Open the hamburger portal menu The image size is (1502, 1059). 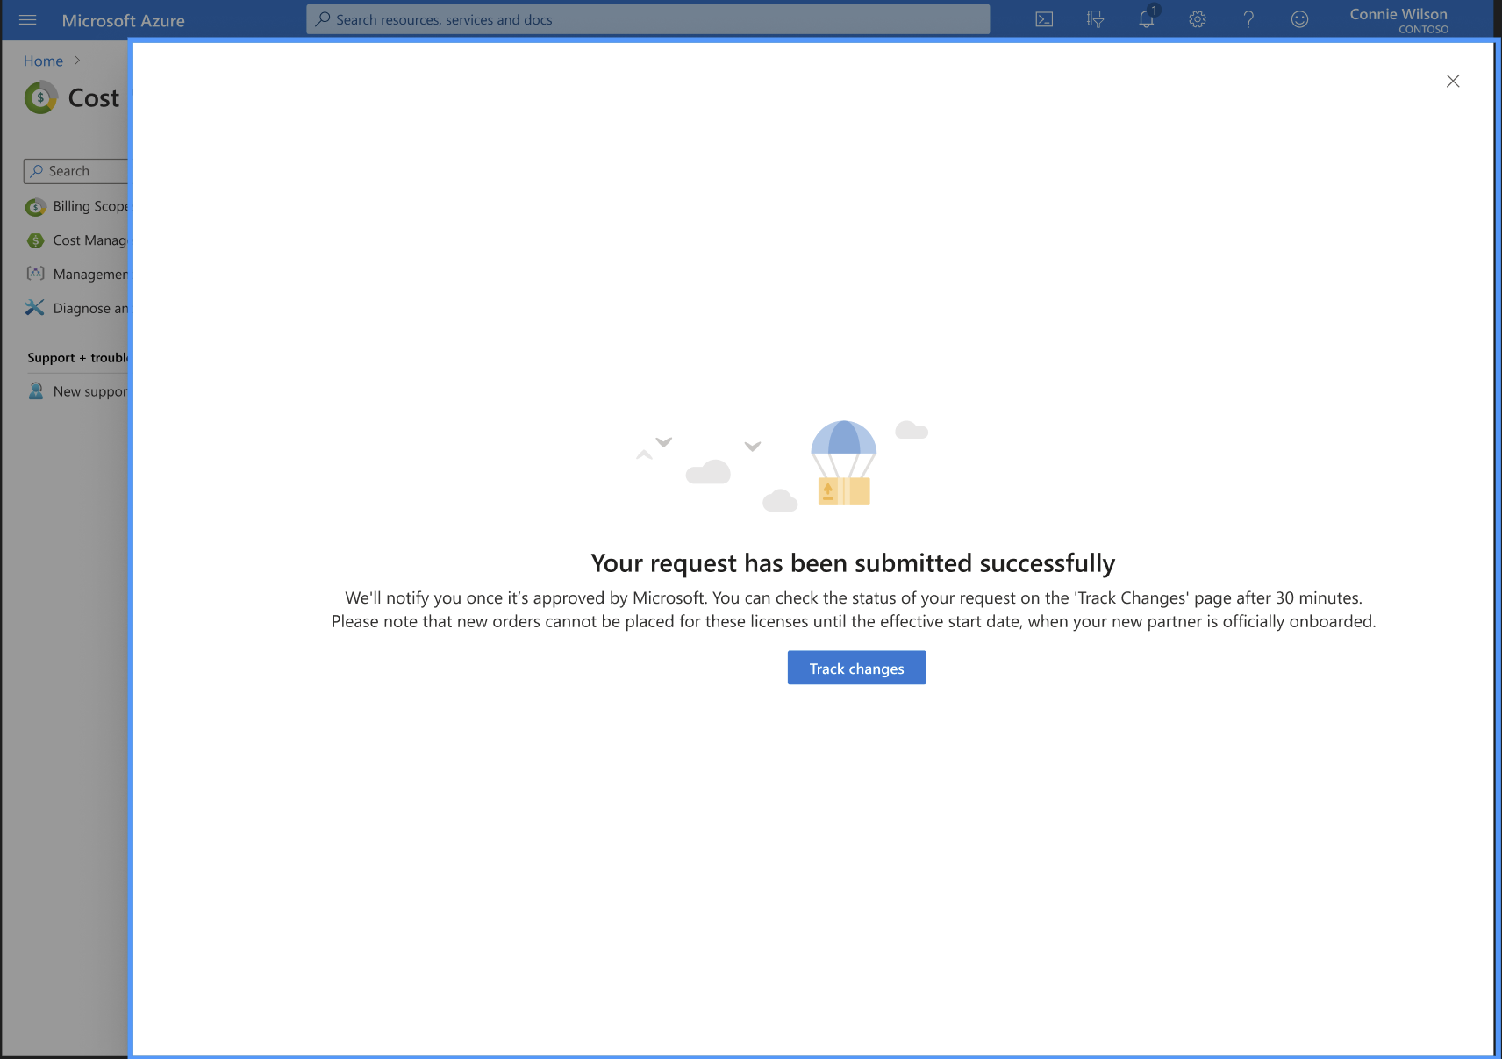pyautogui.click(x=28, y=19)
